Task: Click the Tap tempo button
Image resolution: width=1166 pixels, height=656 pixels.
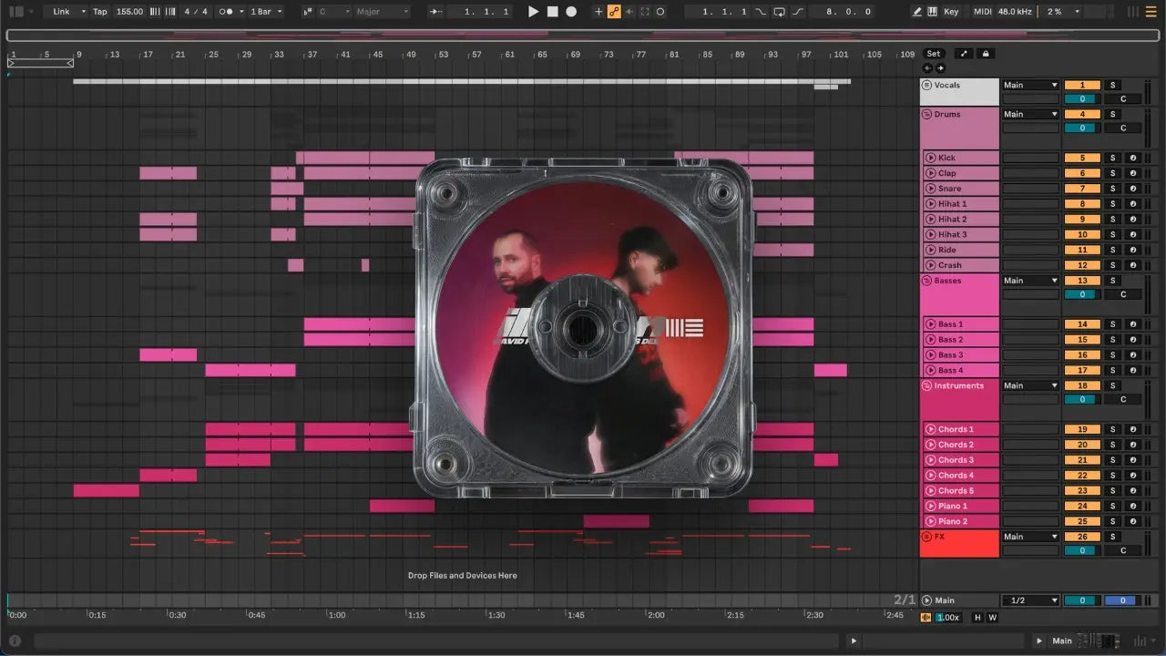Action: coord(100,12)
